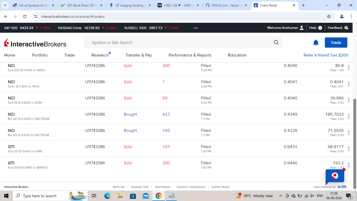357x201 pixels.
Task: Switch to the List of Symbols tab
Action: 33,5
